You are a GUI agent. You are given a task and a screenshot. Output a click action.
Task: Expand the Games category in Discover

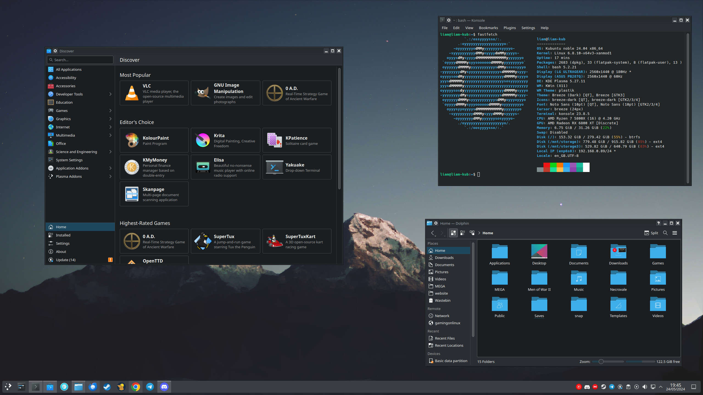[x=110, y=111]
